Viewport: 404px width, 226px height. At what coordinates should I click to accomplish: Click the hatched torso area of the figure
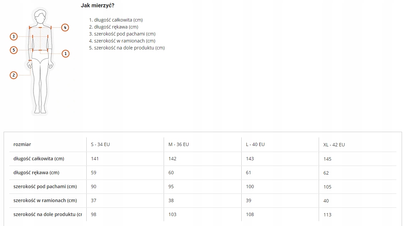(x=40, y=39)
